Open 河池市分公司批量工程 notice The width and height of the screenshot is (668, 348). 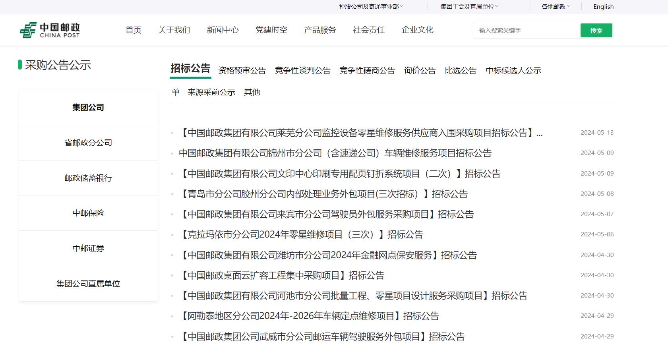(x=353, y=296)
